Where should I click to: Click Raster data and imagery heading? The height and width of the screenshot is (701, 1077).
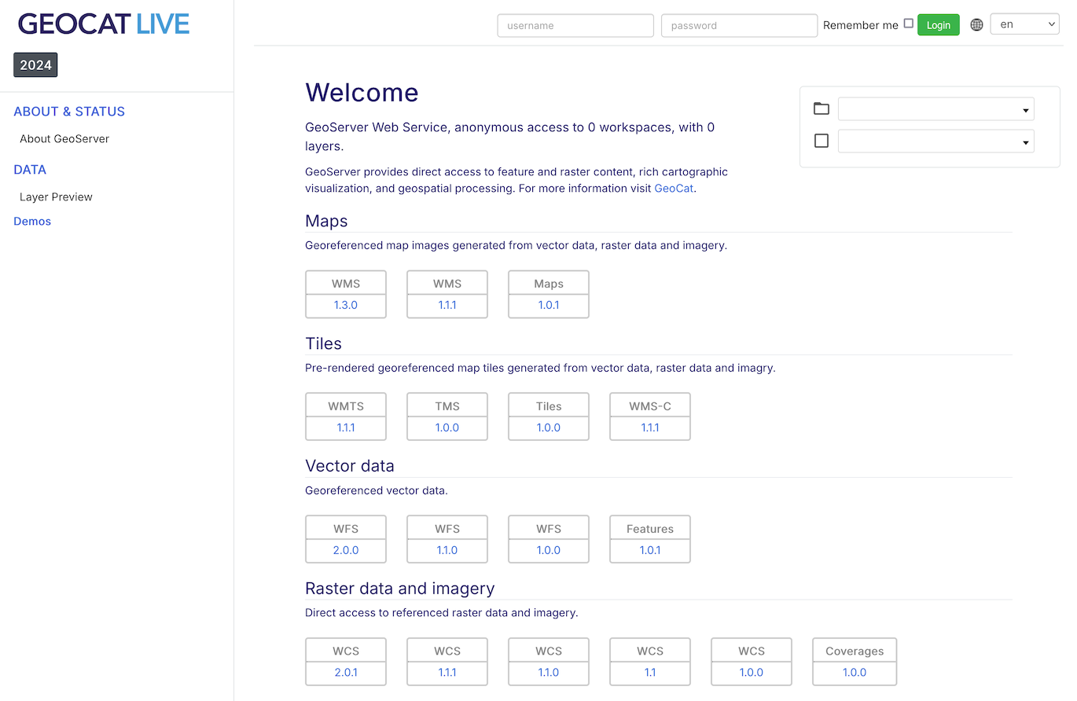(x=400, y=589)
